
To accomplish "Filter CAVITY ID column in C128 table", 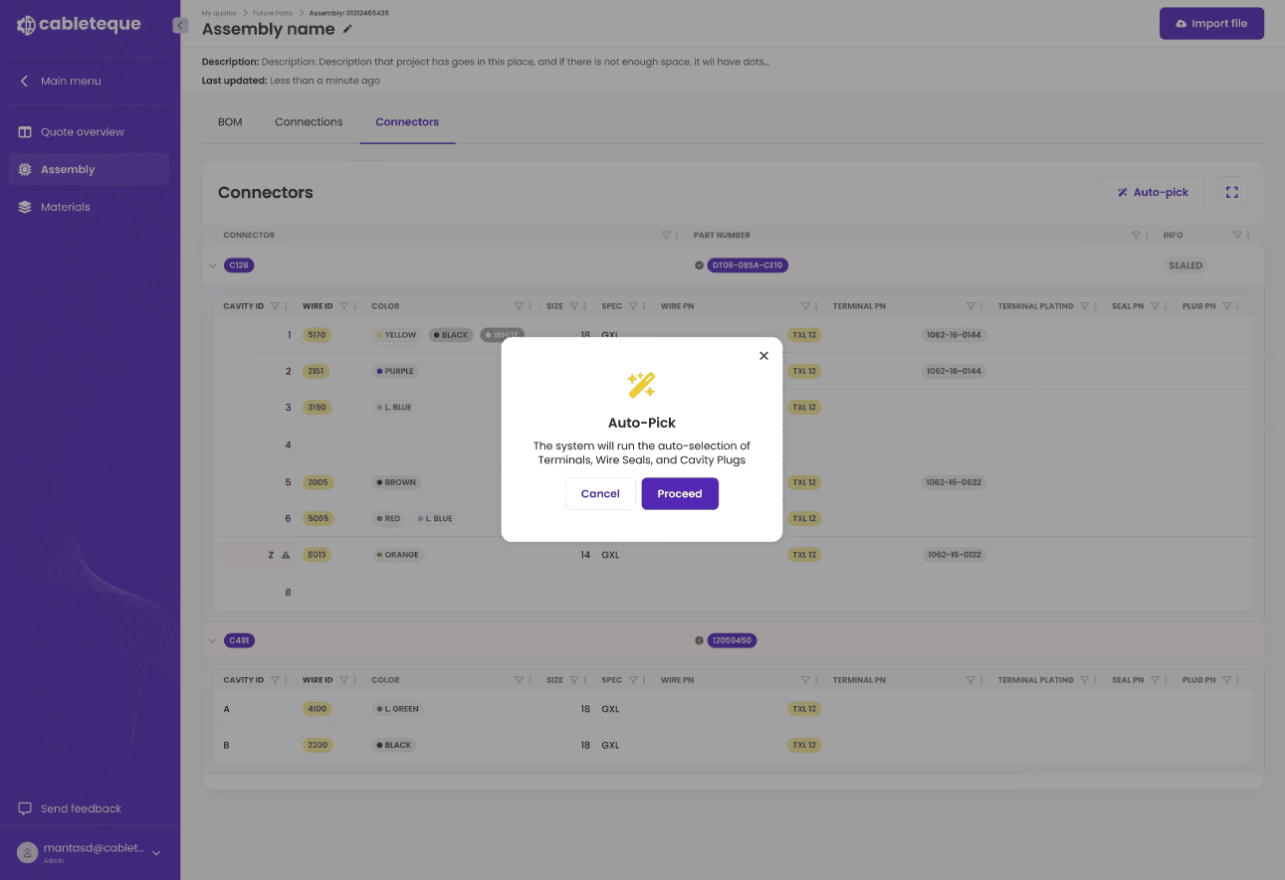I will tap(275, 306).
